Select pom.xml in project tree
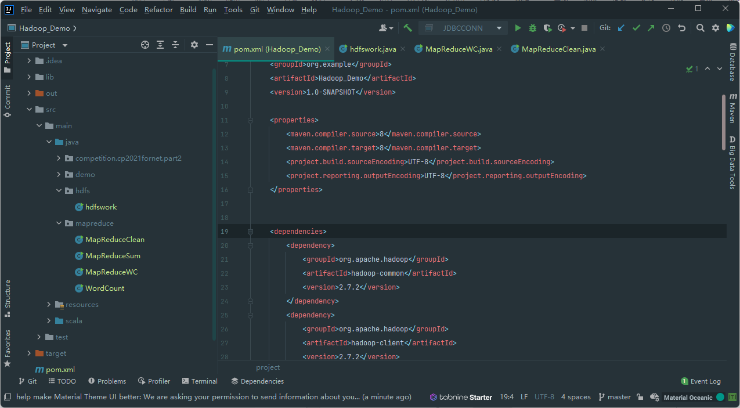 click(60, 369)
